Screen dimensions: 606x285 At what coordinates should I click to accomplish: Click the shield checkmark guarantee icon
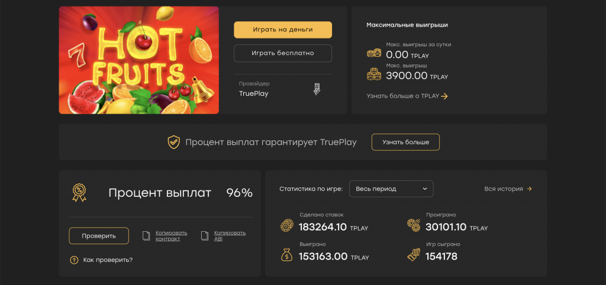pos(173,142)
